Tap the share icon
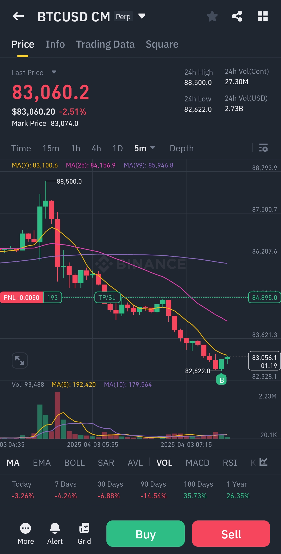The height and width of the screenshot is (554, 281). [237, 16]
